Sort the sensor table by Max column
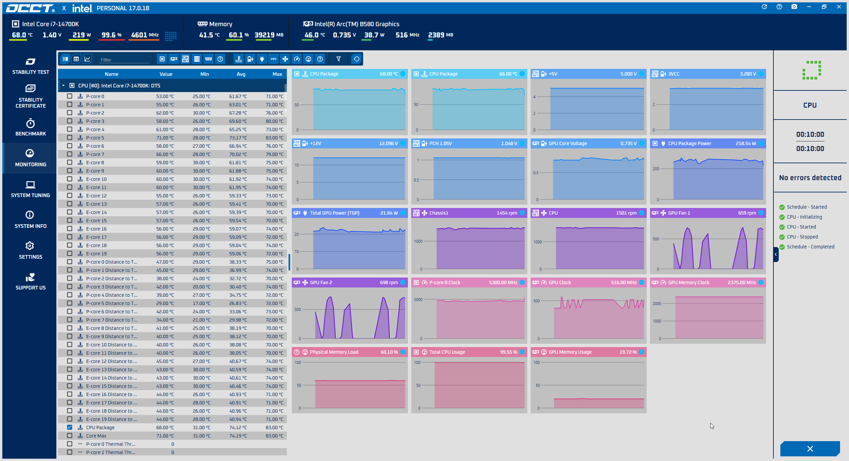The width and height of the screenshot is (849, 461). click(x=277, y=74)
